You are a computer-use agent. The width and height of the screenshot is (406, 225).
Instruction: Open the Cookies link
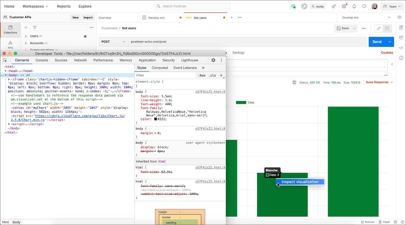387,53
